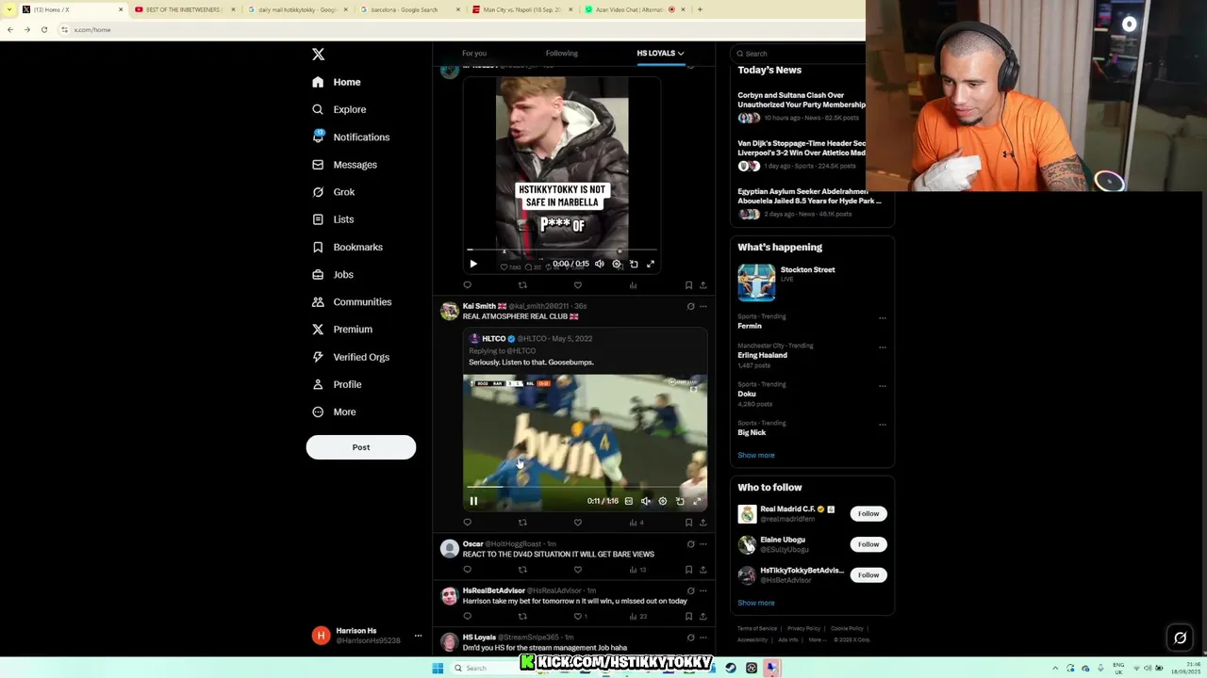Like HsRealBetAdvisor's post
This screenshot has height=678, width=1207.
point(578,617)
